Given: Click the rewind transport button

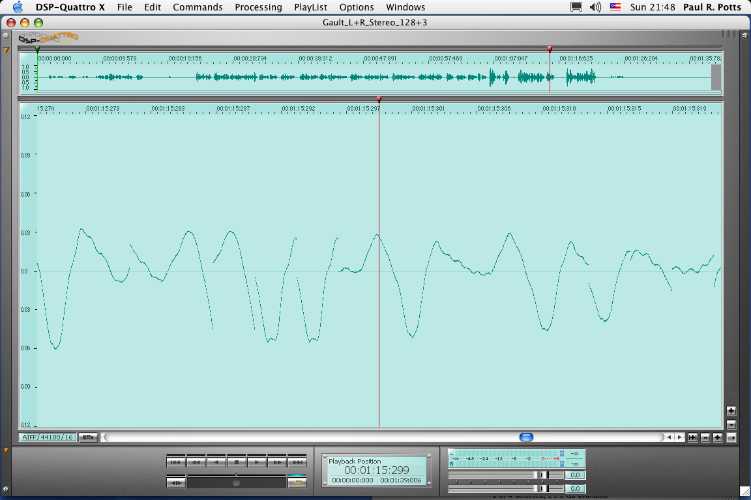Looking at the screenshot, I should point(196,462).
